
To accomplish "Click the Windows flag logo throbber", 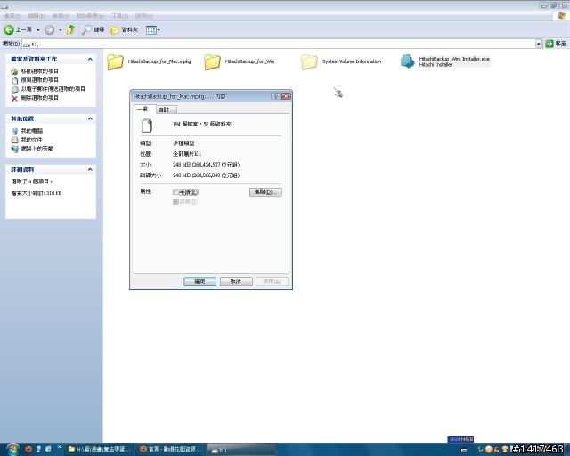I will tap(562, 16).
